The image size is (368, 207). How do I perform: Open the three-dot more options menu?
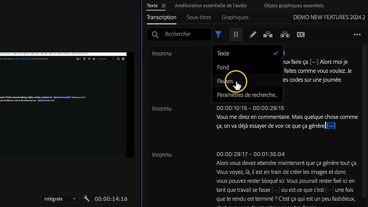(x=357, y=35)
